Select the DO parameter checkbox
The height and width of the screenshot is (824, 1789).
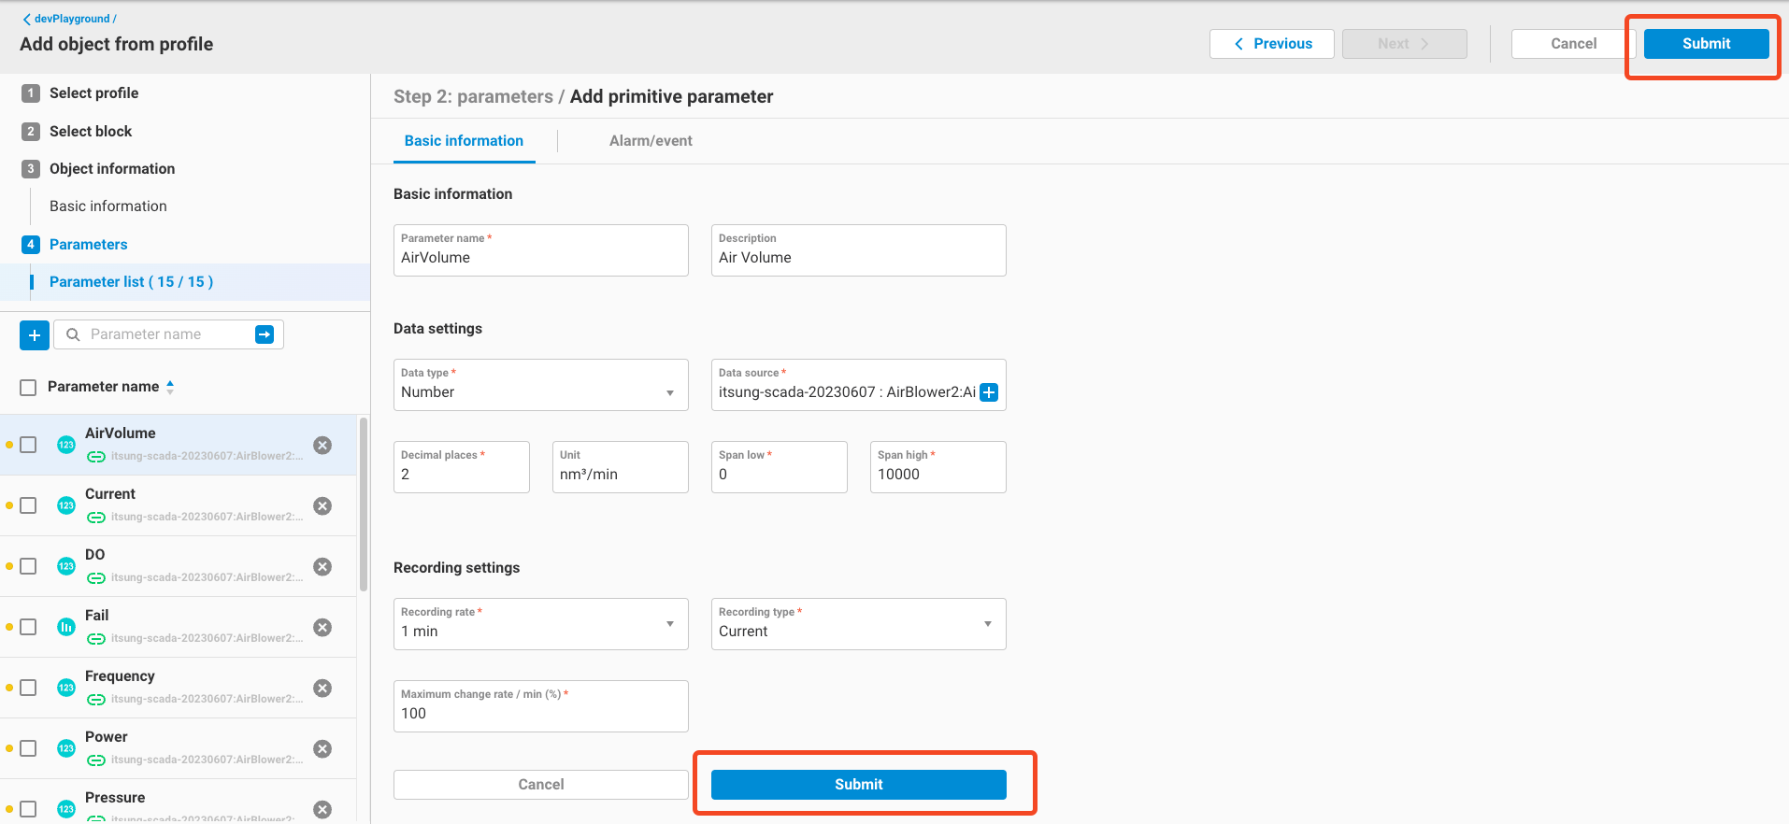point(29,567)
